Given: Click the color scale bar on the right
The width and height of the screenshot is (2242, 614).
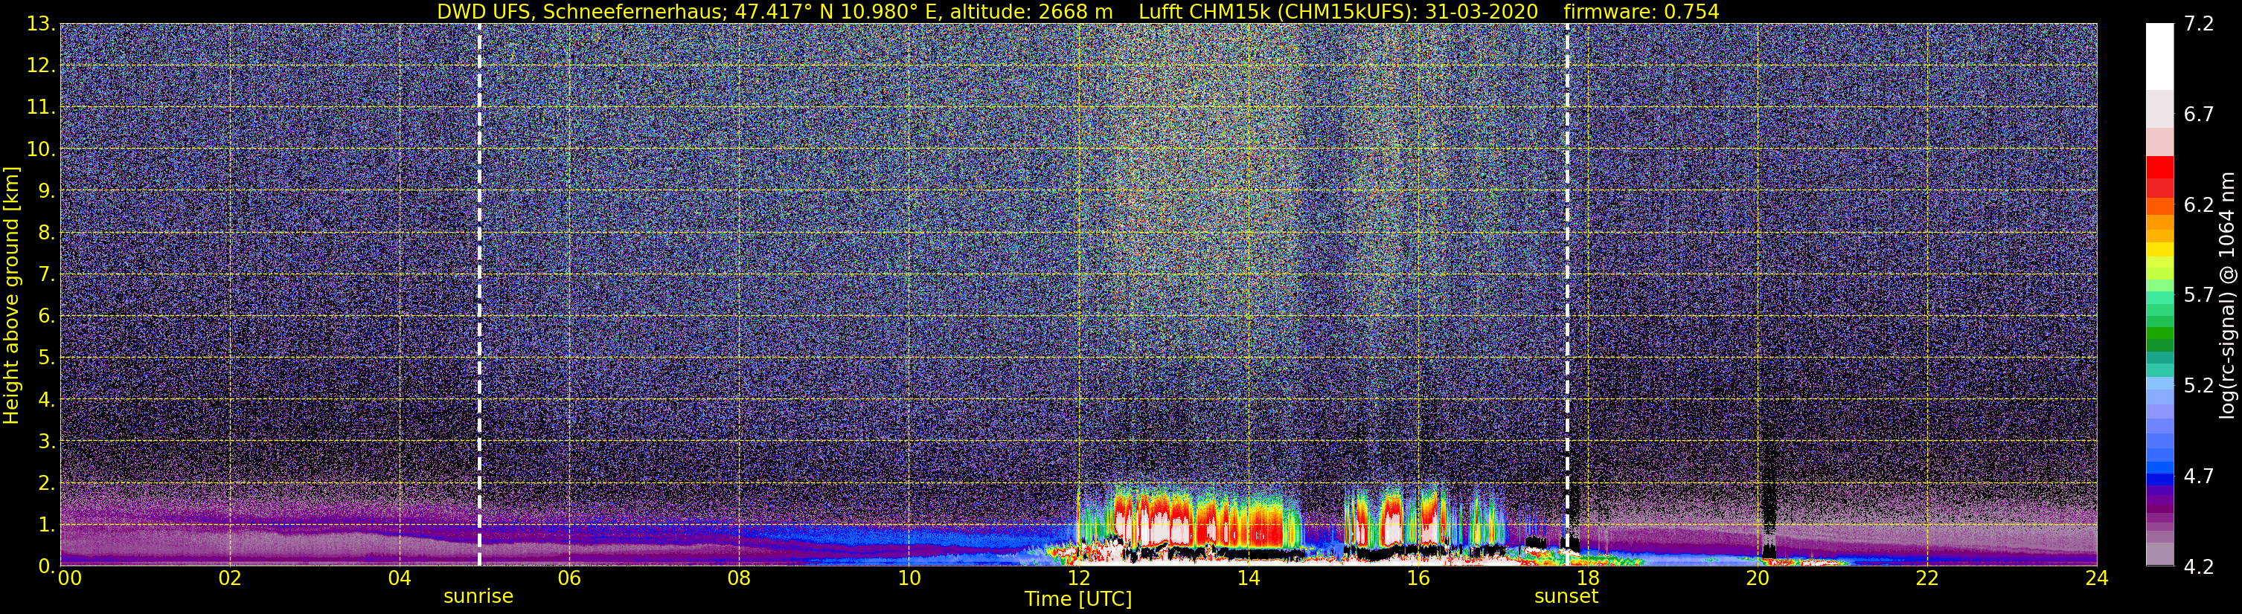Looking at the screenshot, I should [2159, 295].
